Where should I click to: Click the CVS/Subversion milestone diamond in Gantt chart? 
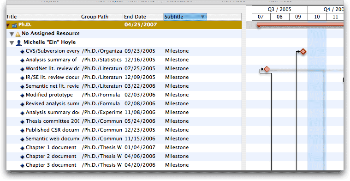click(x=303, y=52)
